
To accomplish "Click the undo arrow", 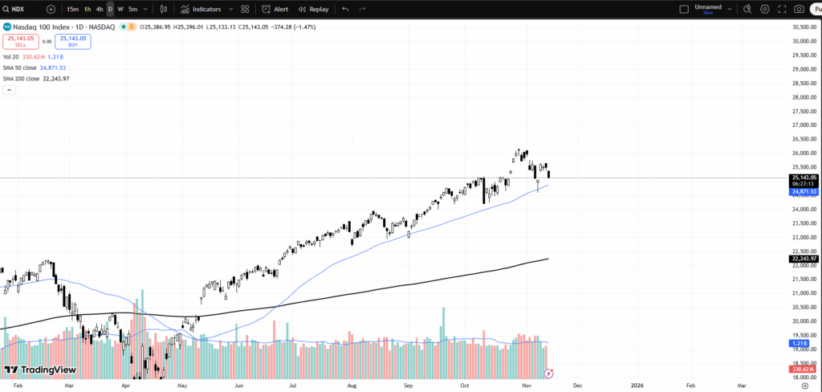I will coord(345,9).
